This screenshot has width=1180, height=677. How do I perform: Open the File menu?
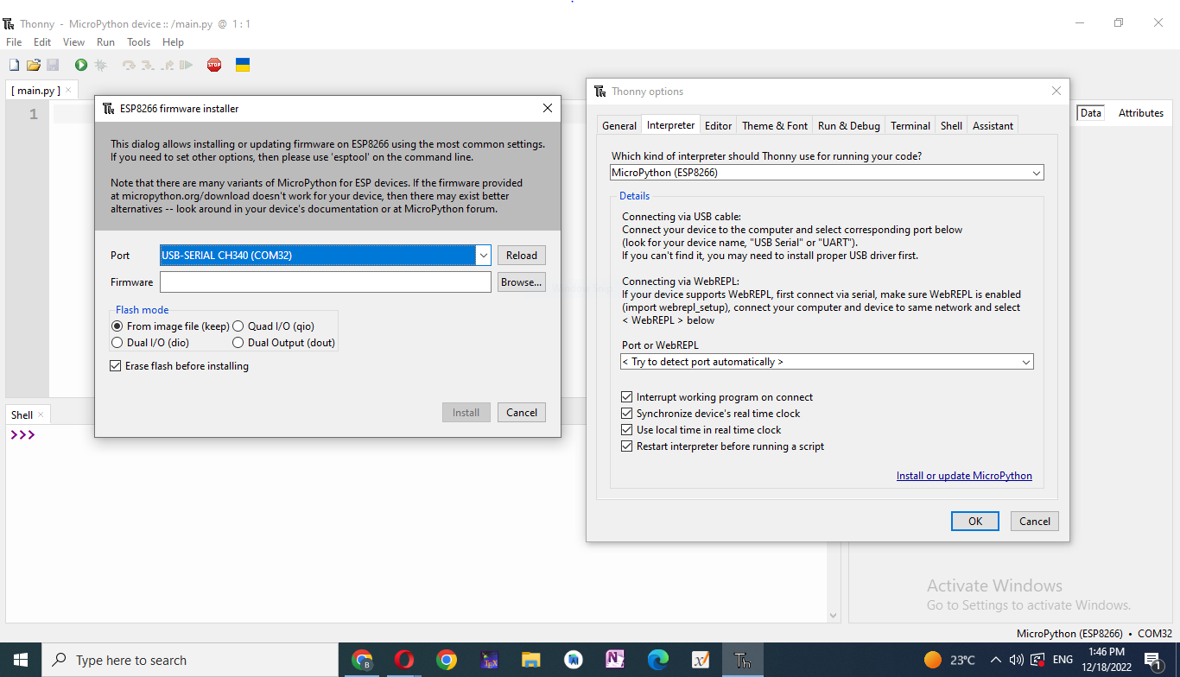(14, 41)
